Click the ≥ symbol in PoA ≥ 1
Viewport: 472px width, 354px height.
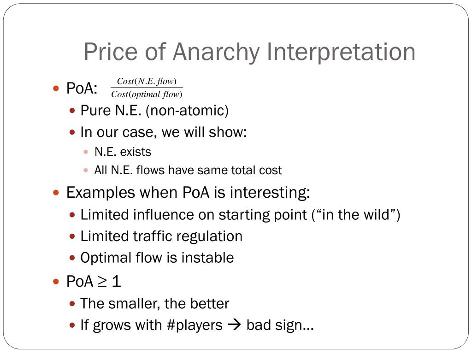pyautogui.click(x=102, y=282)
